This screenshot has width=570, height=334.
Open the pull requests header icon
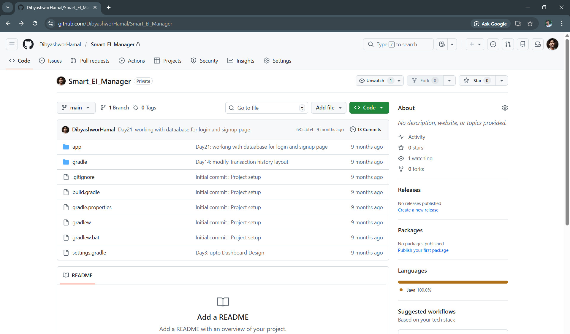[508, 44]
